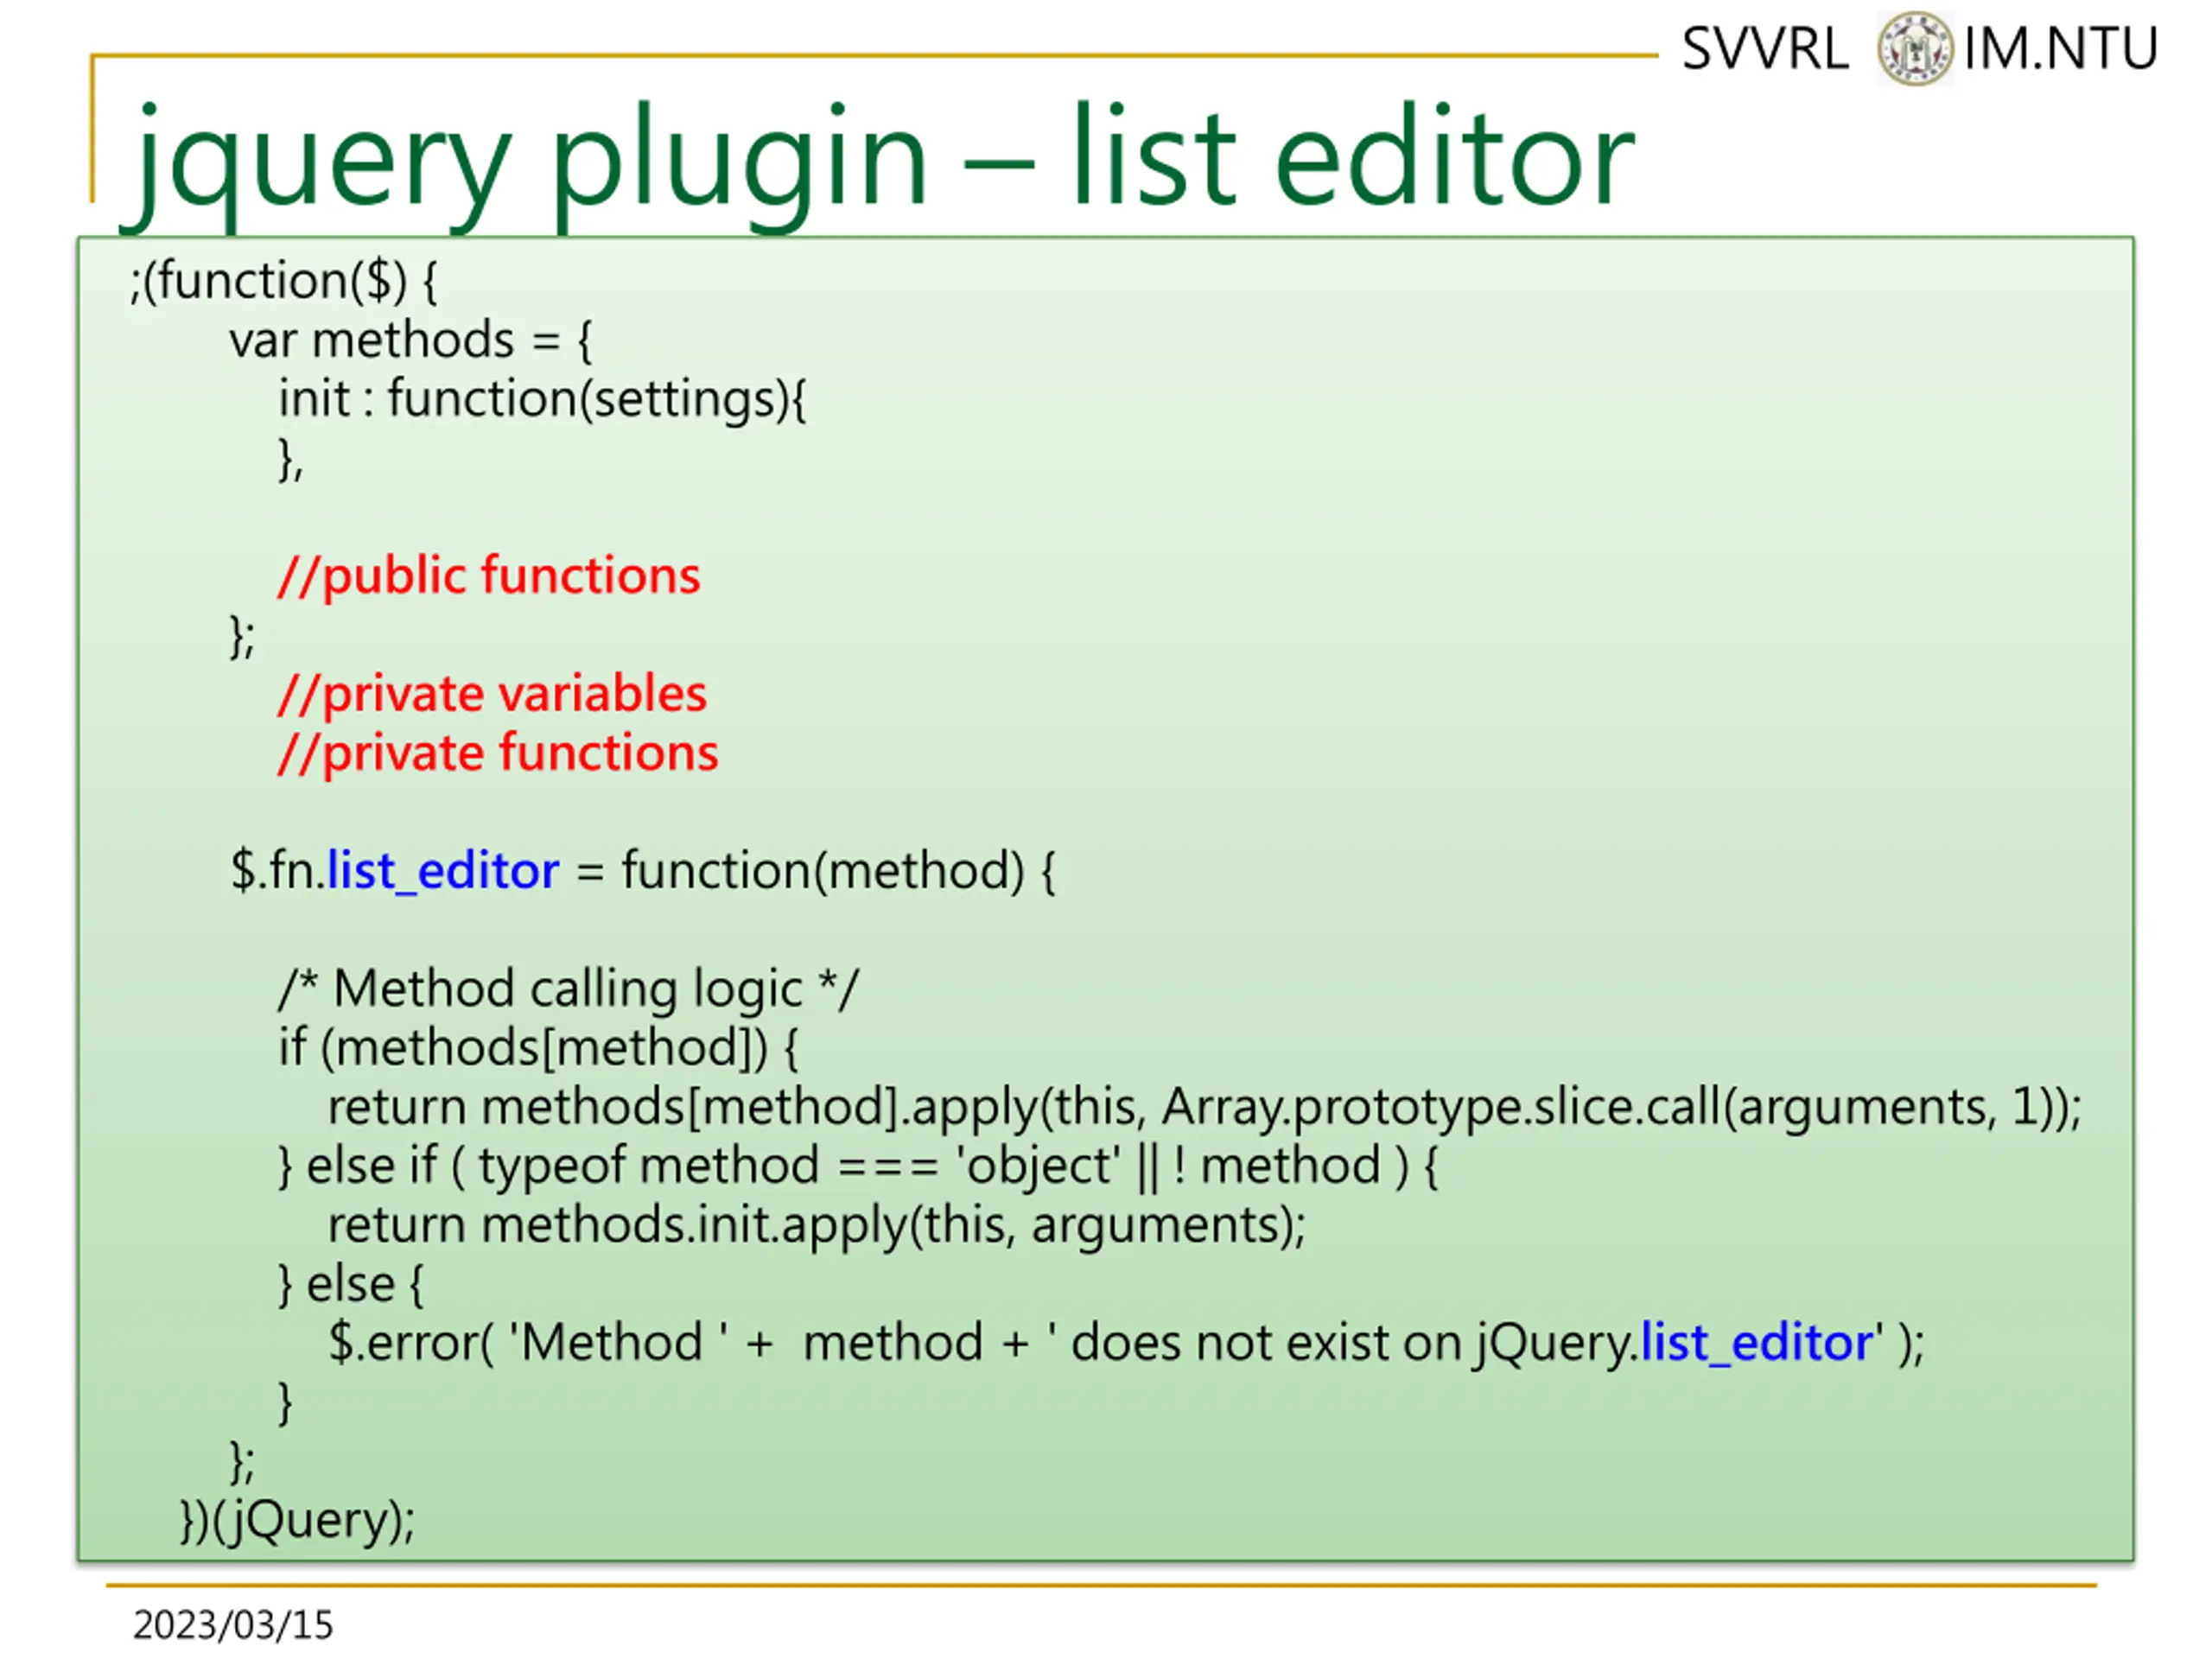Image resolution: width=2212 pixels, height=1659 pixels.
Task: Click the 'if (methods[method]) {' line
Action: [538, 1048]
